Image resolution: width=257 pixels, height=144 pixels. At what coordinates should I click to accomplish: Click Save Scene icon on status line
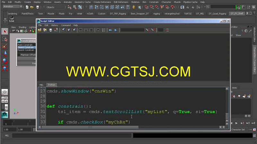pos(38,7)
